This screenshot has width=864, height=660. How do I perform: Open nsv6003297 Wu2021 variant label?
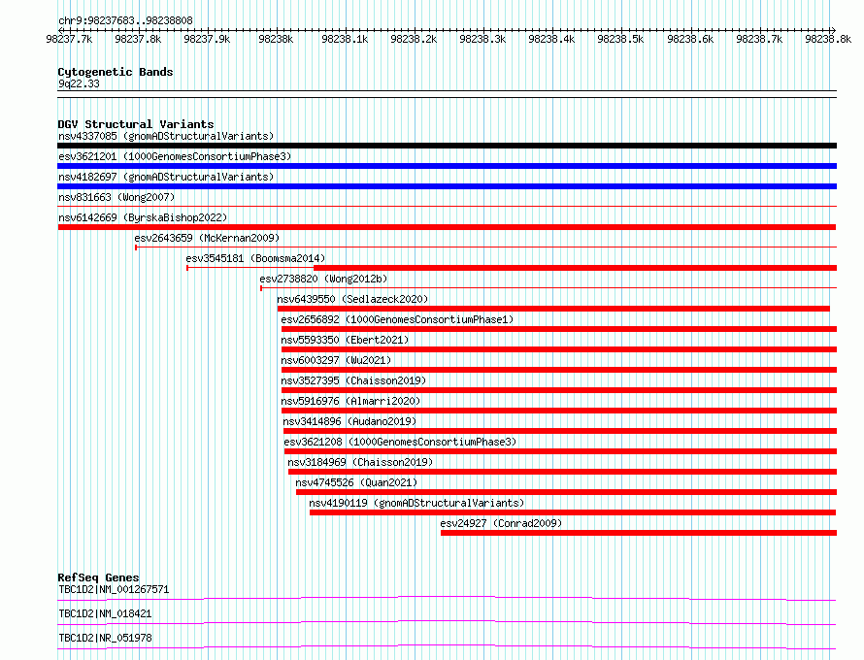tap(336, 360)
